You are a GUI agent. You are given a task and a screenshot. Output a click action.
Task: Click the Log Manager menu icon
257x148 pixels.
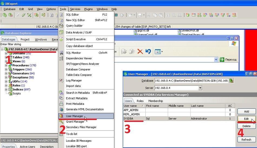[61, 80]
